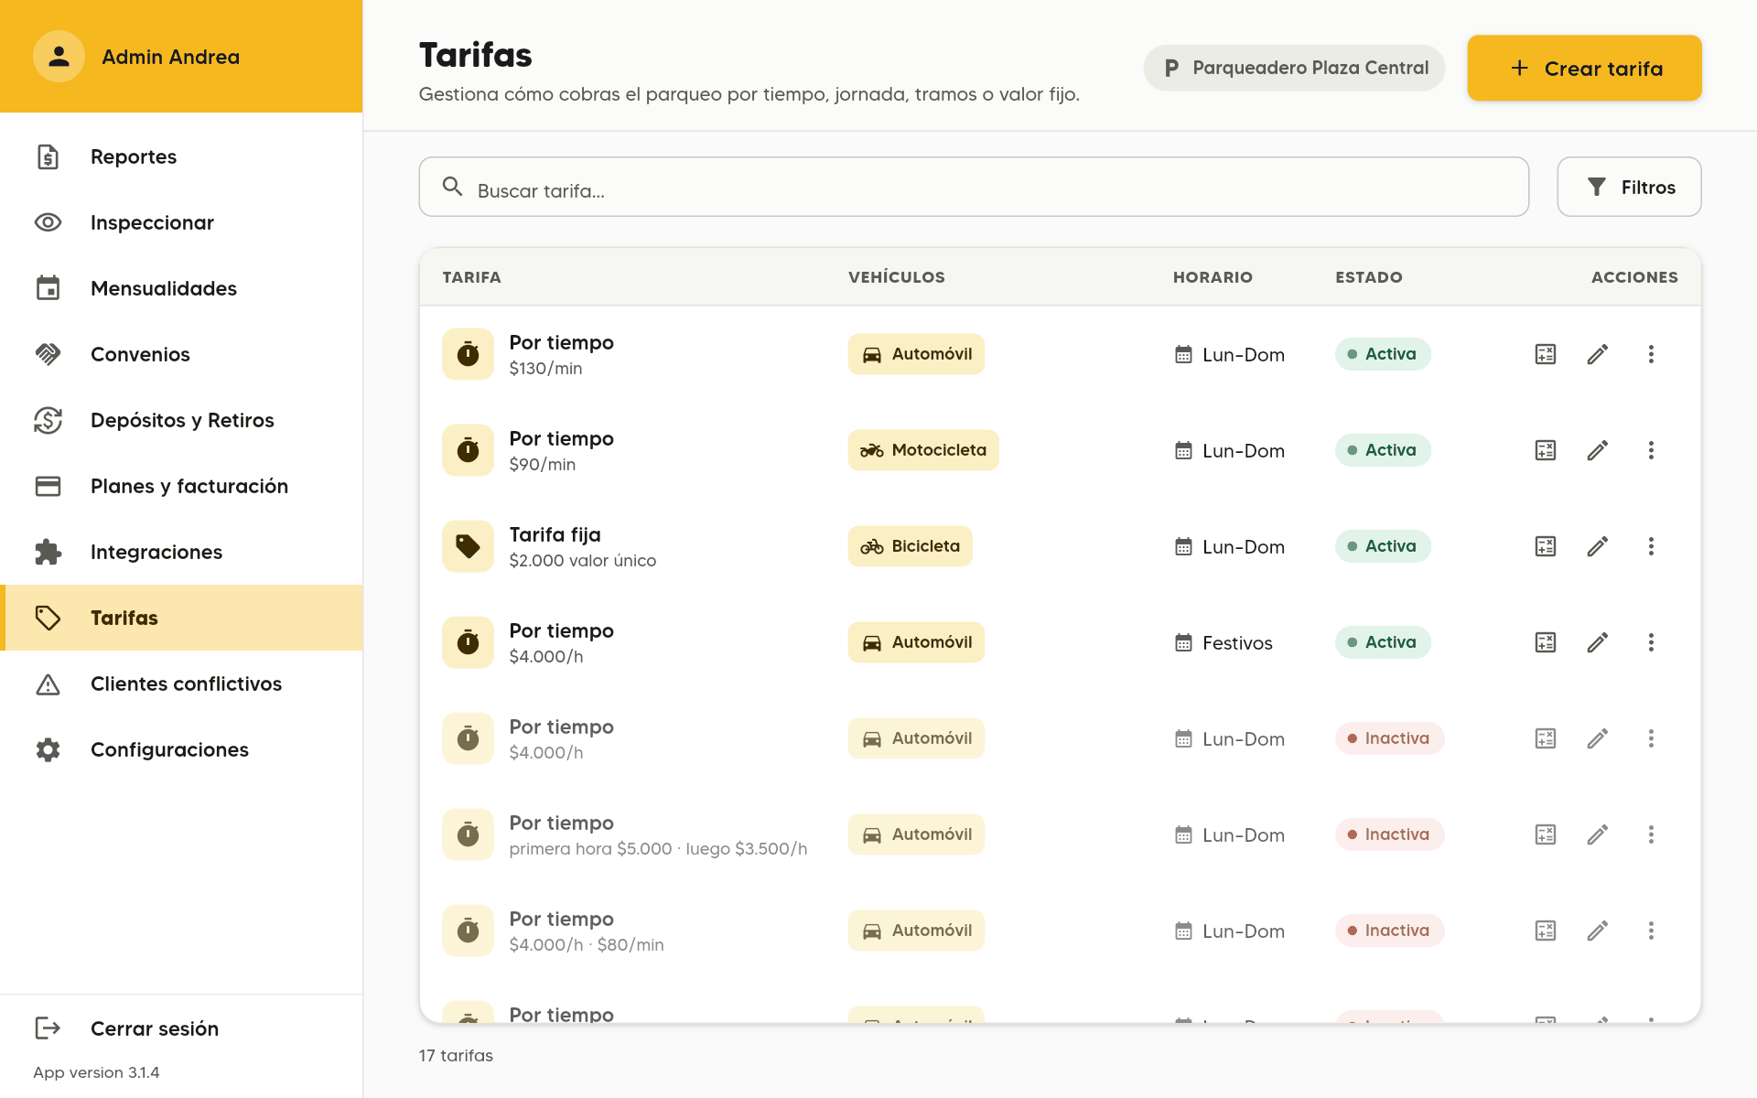Viewport: 1757px width, 1098px height.
Task: Click App version 3.1.4 text
Action: [96, 1072]
